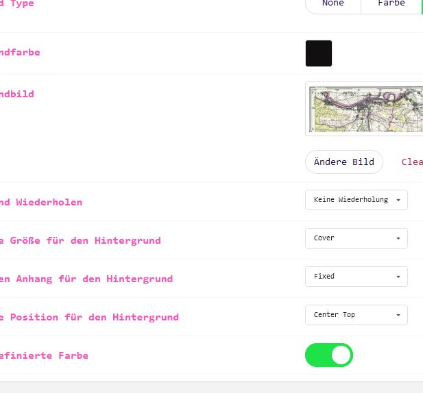Select the None background type option
Viewport: 423px width, 393px height.
pos(333,5)
